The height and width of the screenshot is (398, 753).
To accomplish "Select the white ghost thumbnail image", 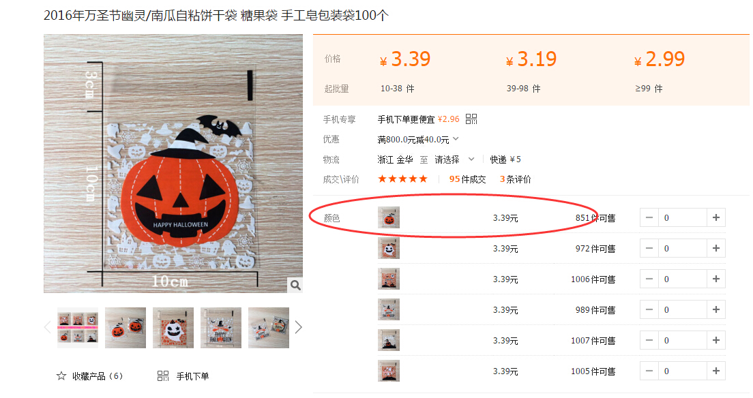I will (x=173, y=327).
